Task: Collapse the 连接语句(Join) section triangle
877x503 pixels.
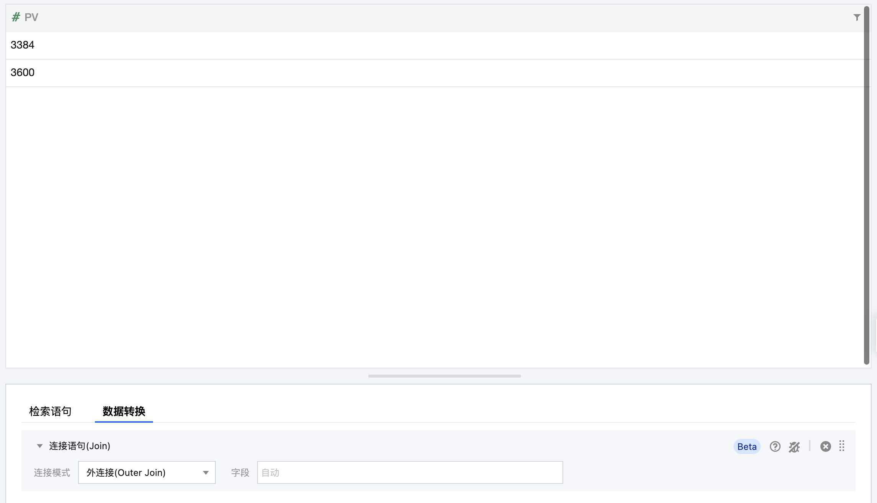Action: [x=39, y=446]
